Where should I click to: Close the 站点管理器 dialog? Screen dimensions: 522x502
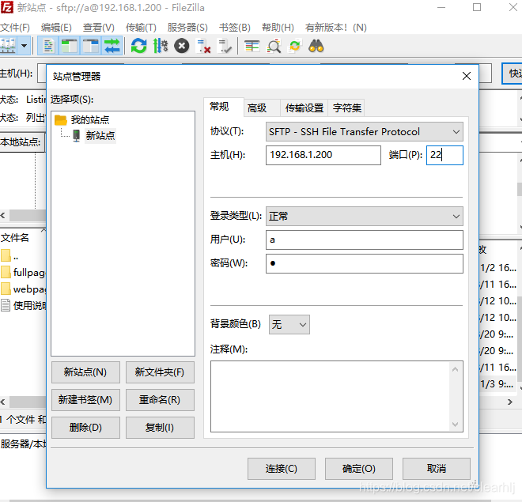[467, 76]
